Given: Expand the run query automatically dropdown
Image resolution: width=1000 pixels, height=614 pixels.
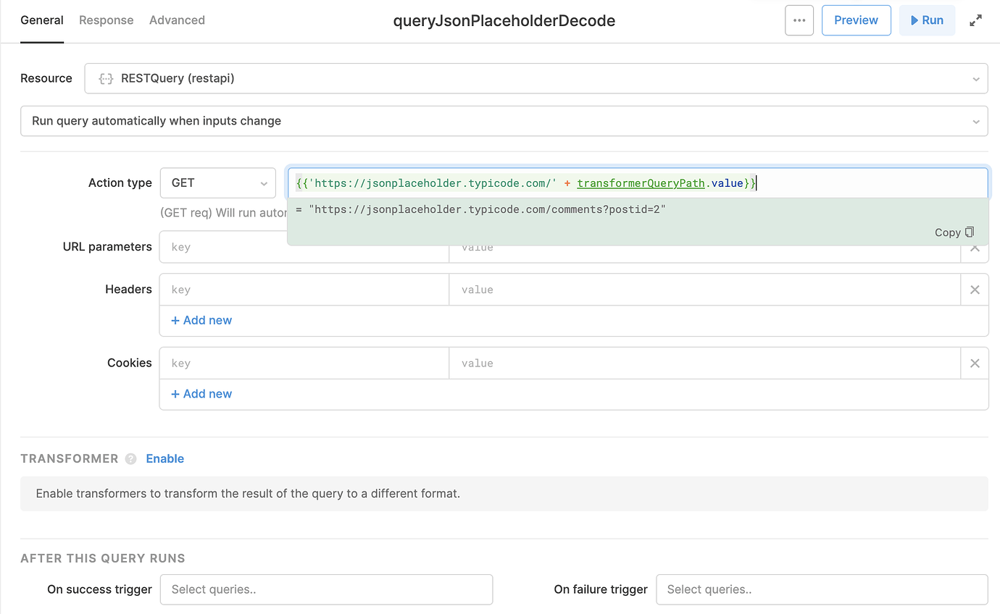Looking at the screenshot, I should click(x=504, y=121).
